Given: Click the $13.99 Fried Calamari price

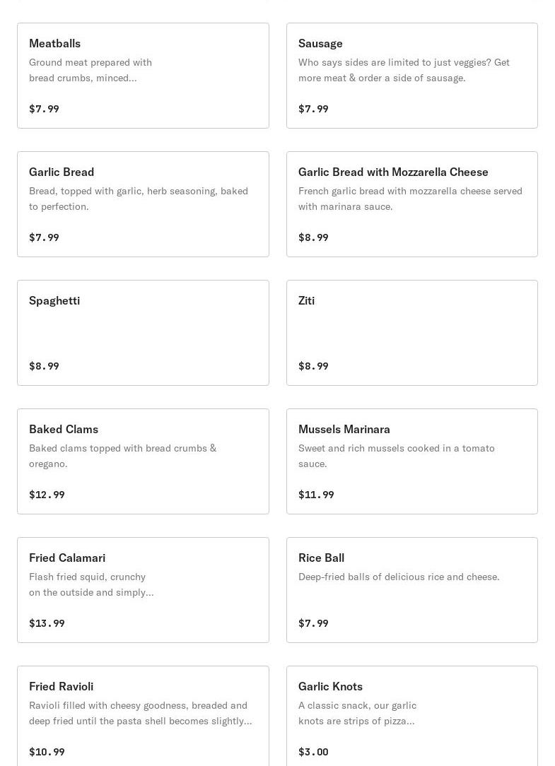Looking at the screenshot, I should [47, 623].
